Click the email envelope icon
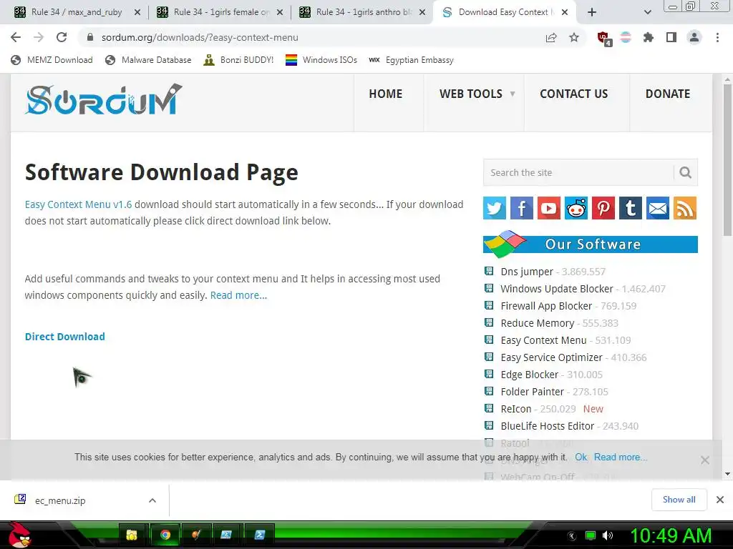 (x=658, y=208)
